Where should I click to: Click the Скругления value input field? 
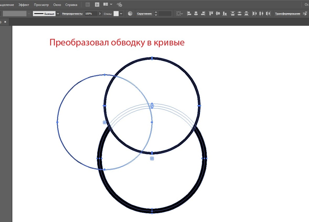tap(165, 14)
